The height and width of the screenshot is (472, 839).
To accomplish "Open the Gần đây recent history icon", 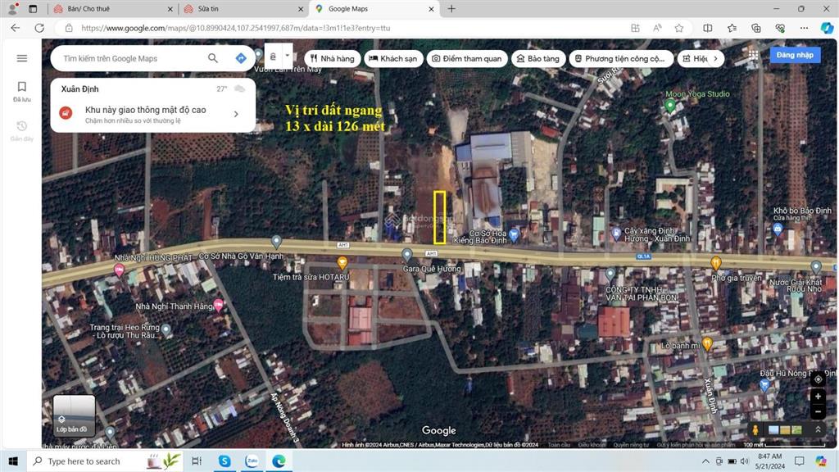I will click(22, 130).
